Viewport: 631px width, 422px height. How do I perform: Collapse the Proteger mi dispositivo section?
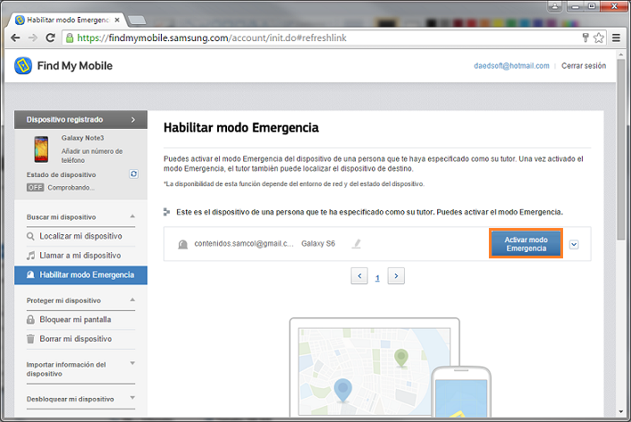click(132, 300)
